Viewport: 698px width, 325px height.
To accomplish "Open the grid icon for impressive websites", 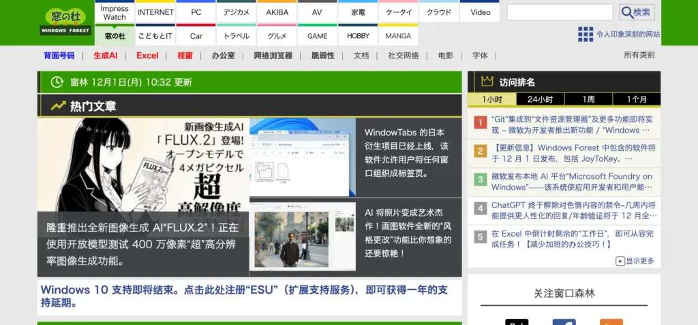I will click(x=586, y=34).
